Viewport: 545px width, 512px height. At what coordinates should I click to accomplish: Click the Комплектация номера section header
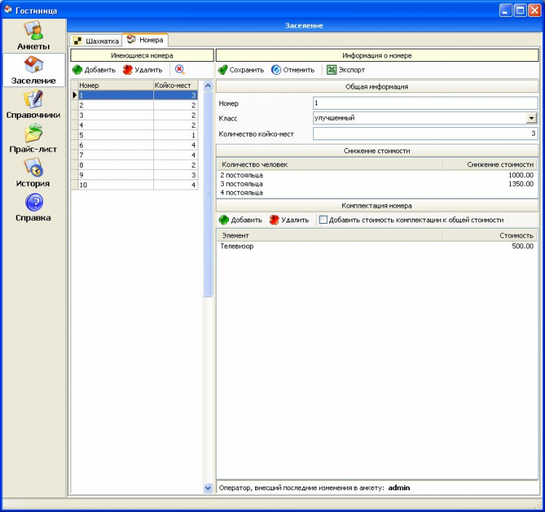(377, 206)
